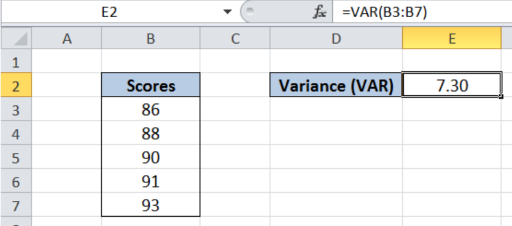512x226 pixels.
Task: Select the cell containing 90
Action: pos(150,157)
